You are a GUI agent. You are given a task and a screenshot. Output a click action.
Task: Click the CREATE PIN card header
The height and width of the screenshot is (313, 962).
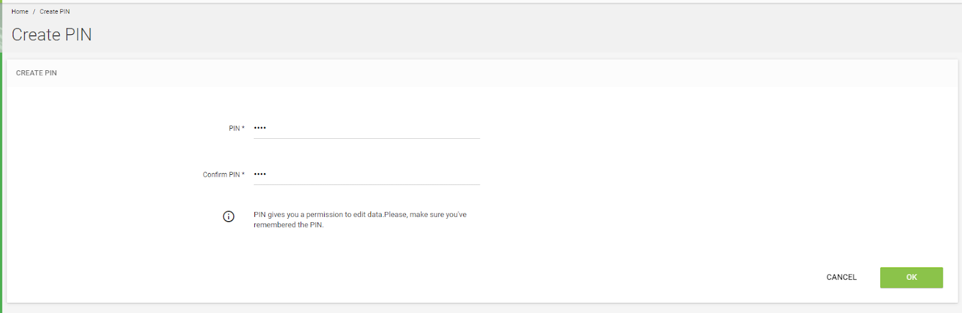tap(37, 73)
